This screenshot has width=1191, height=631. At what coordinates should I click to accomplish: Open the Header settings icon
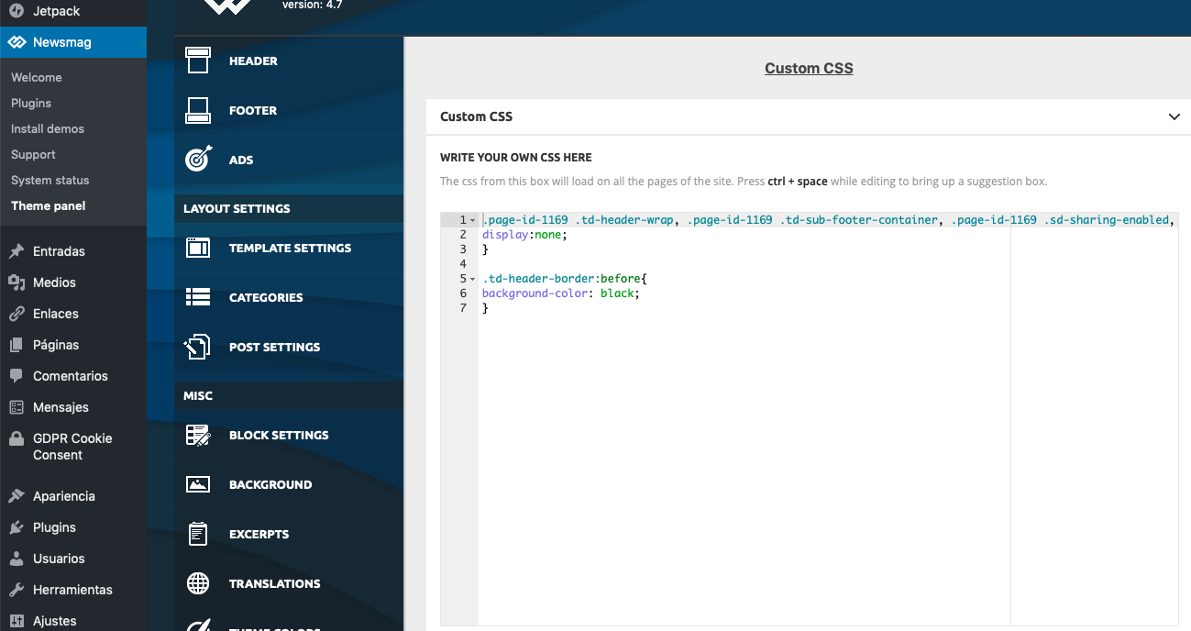[198, 61]
